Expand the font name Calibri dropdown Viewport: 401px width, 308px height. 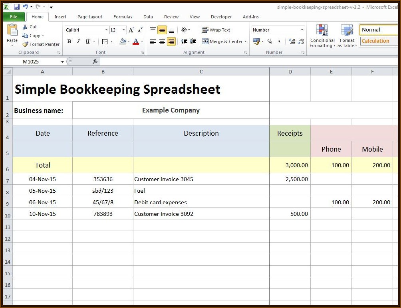tap(106, 30)
